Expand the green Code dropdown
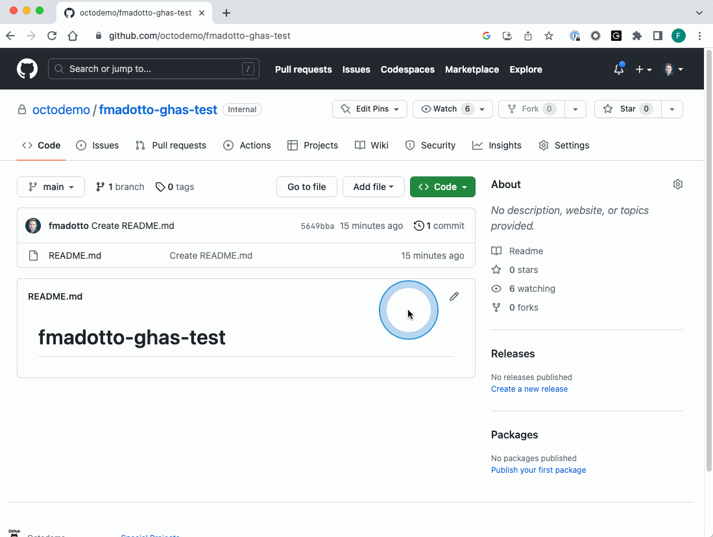 tap(442, 187)
